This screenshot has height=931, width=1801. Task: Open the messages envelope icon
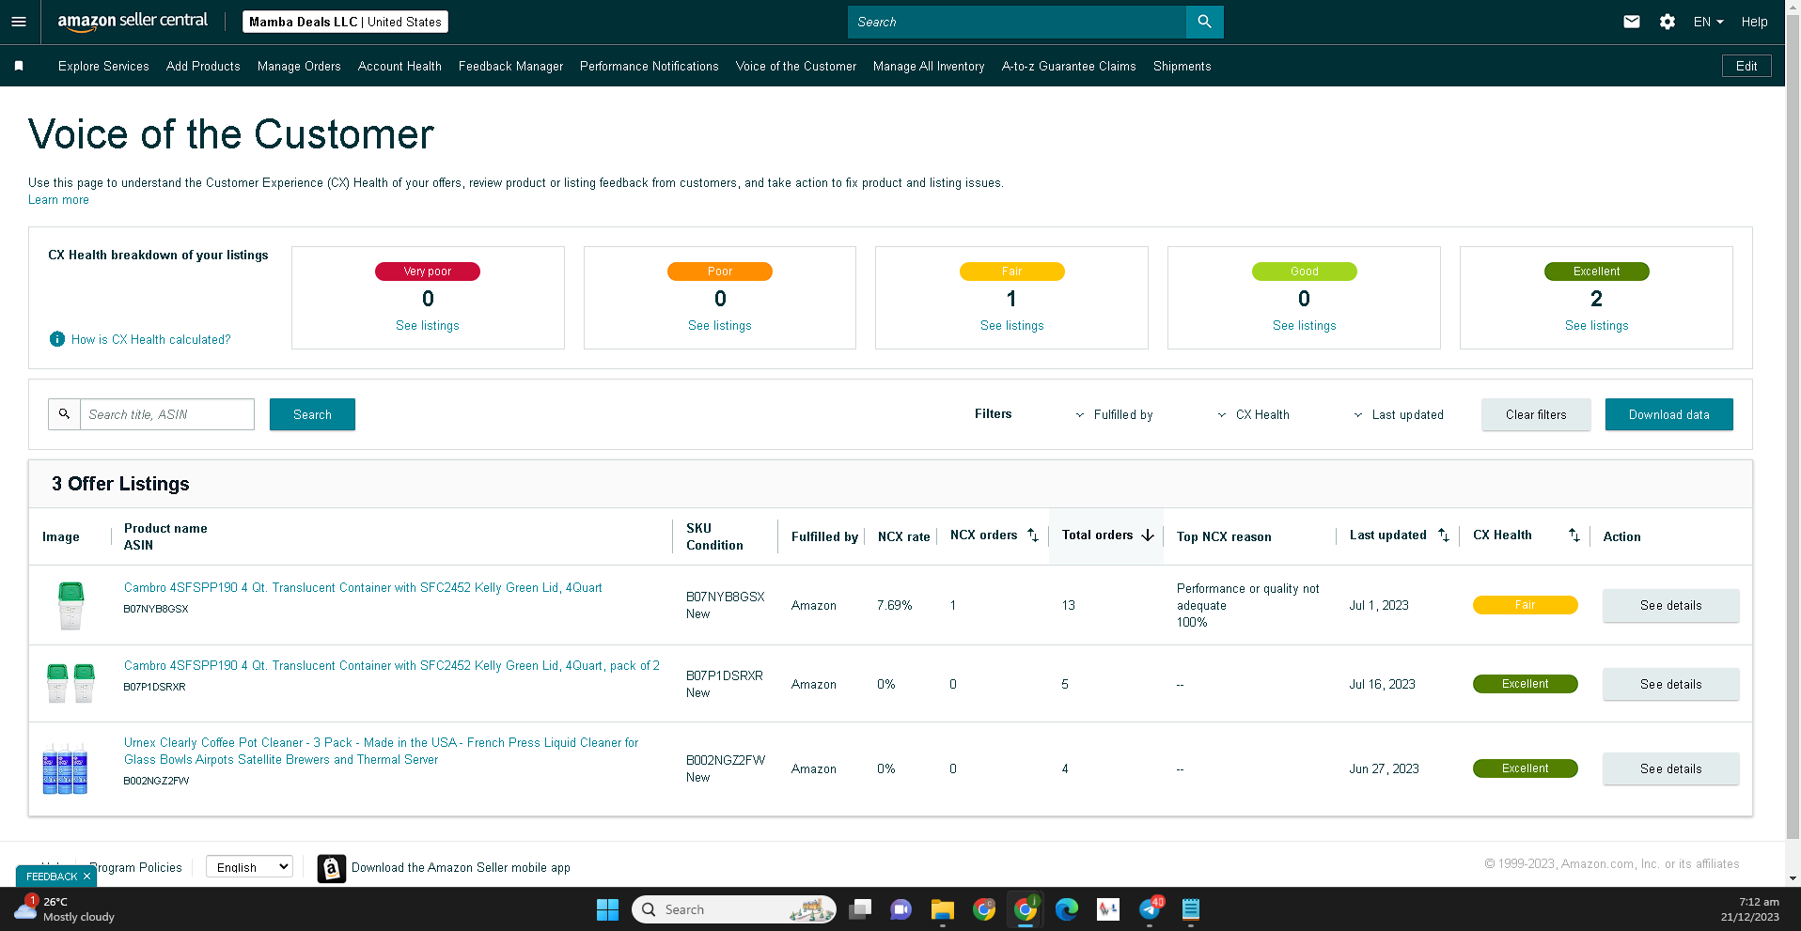1632,22
